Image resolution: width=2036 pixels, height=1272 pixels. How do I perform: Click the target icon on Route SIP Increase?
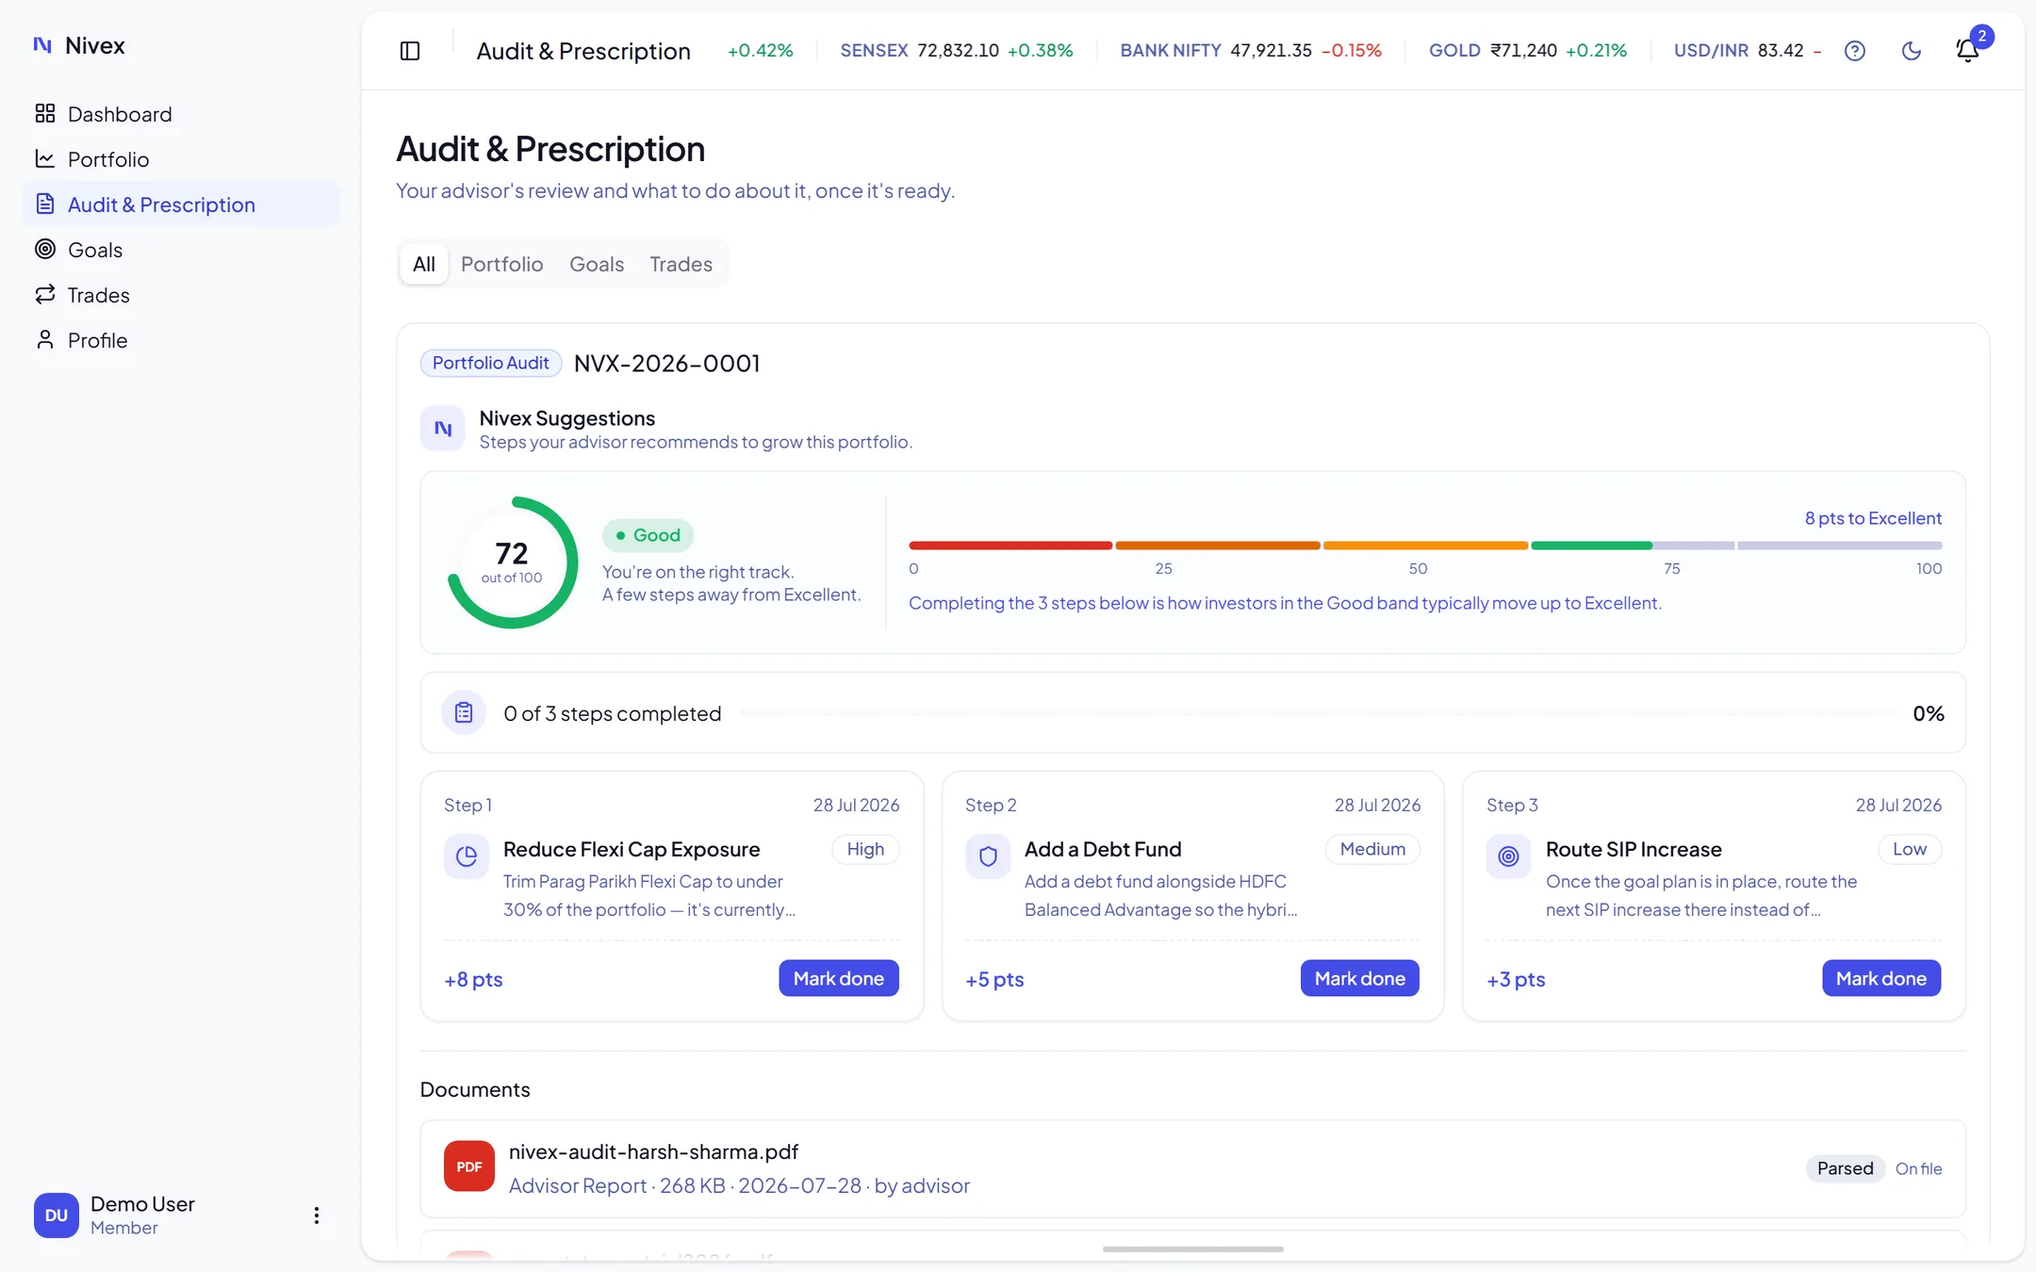(x=1509, y=856)
